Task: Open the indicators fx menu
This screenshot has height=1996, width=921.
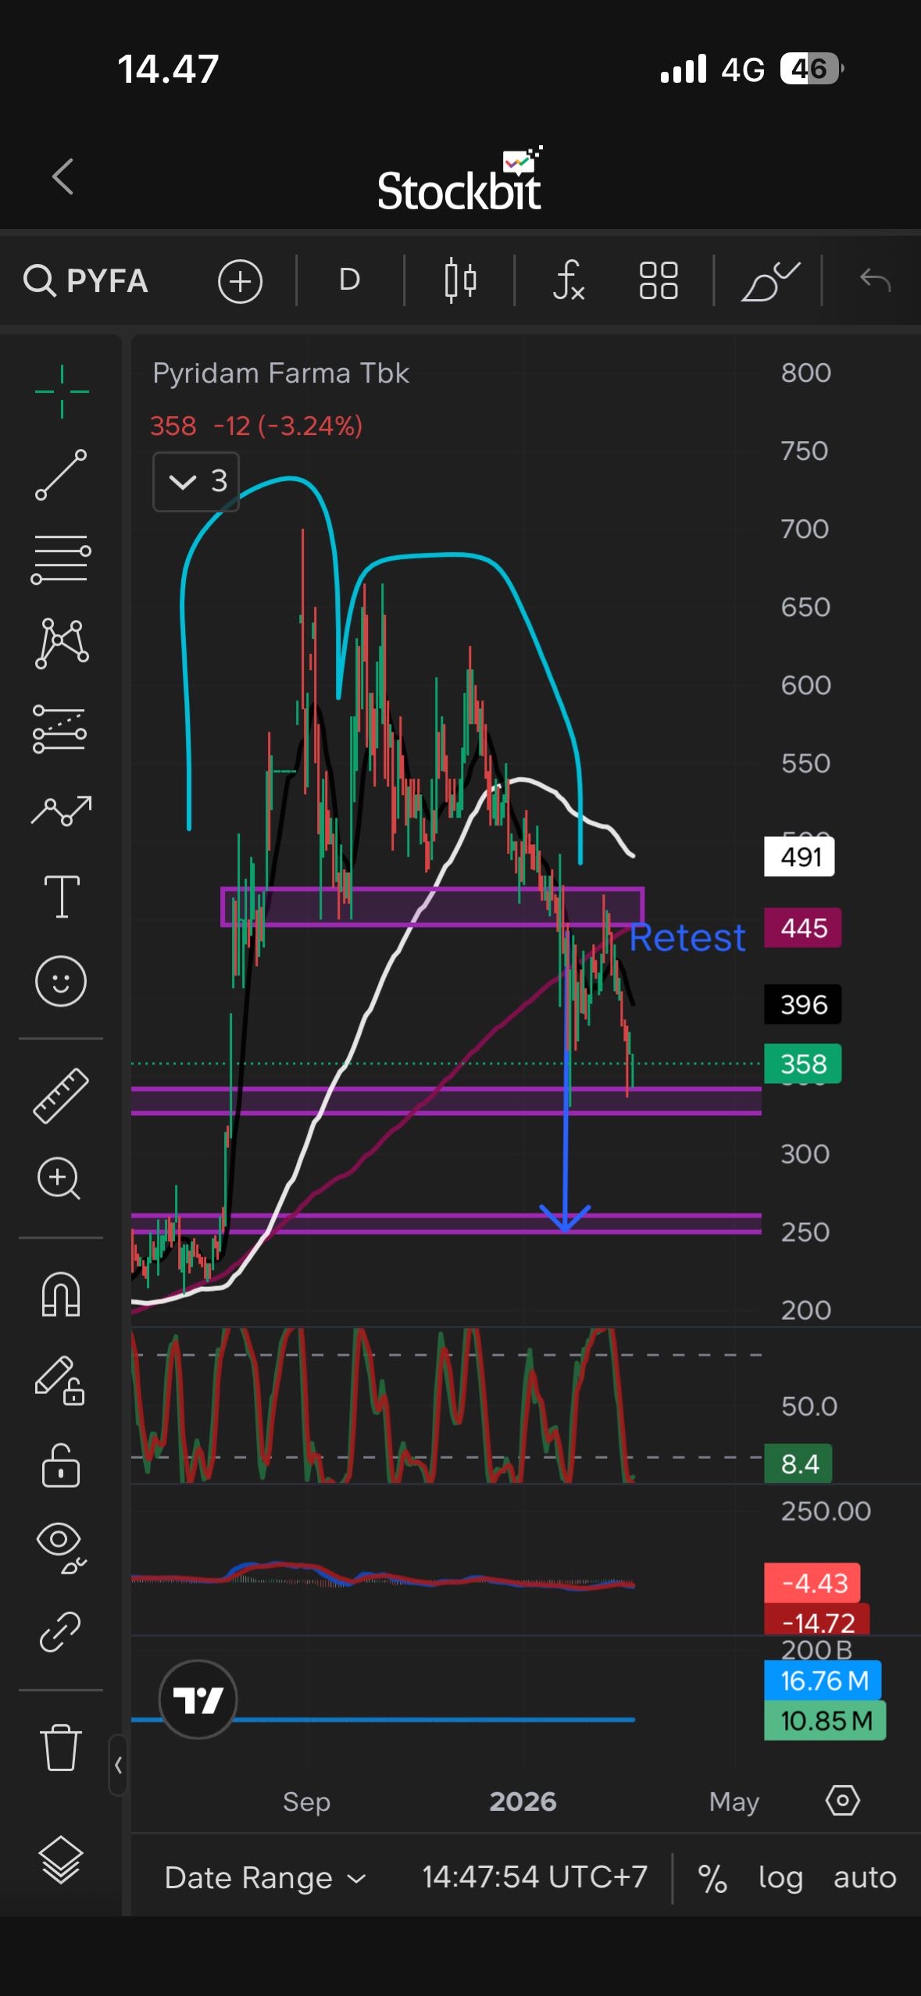Action: tap(568, 280)
